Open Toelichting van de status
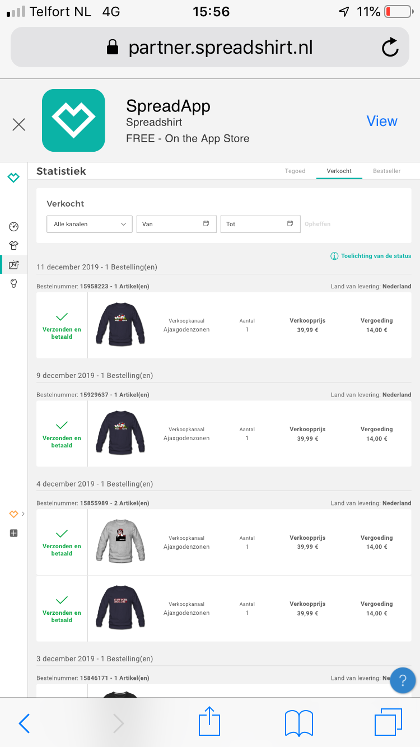Image resolution: width=420 pixels, height=747 pixels. pos(376,256)
